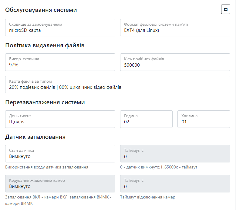Choose the Година reboot hour field
236x210 pixels.
tap(146, 119)
